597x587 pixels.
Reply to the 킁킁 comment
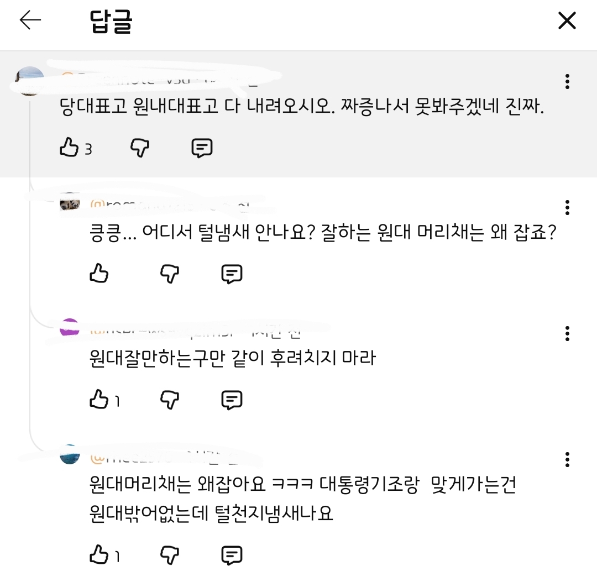coord(232,274)
